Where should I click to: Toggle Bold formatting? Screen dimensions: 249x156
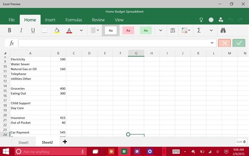click(9, 30)
